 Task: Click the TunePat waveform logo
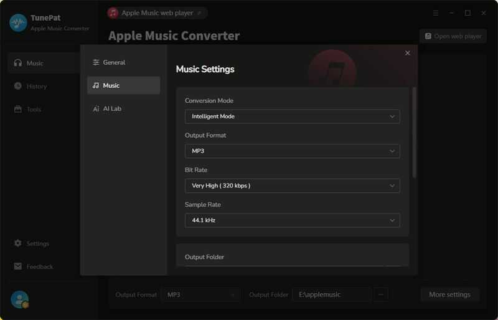(x=18, y=22)
